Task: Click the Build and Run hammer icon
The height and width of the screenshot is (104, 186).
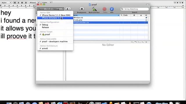Action: click(x=94, y=9)
